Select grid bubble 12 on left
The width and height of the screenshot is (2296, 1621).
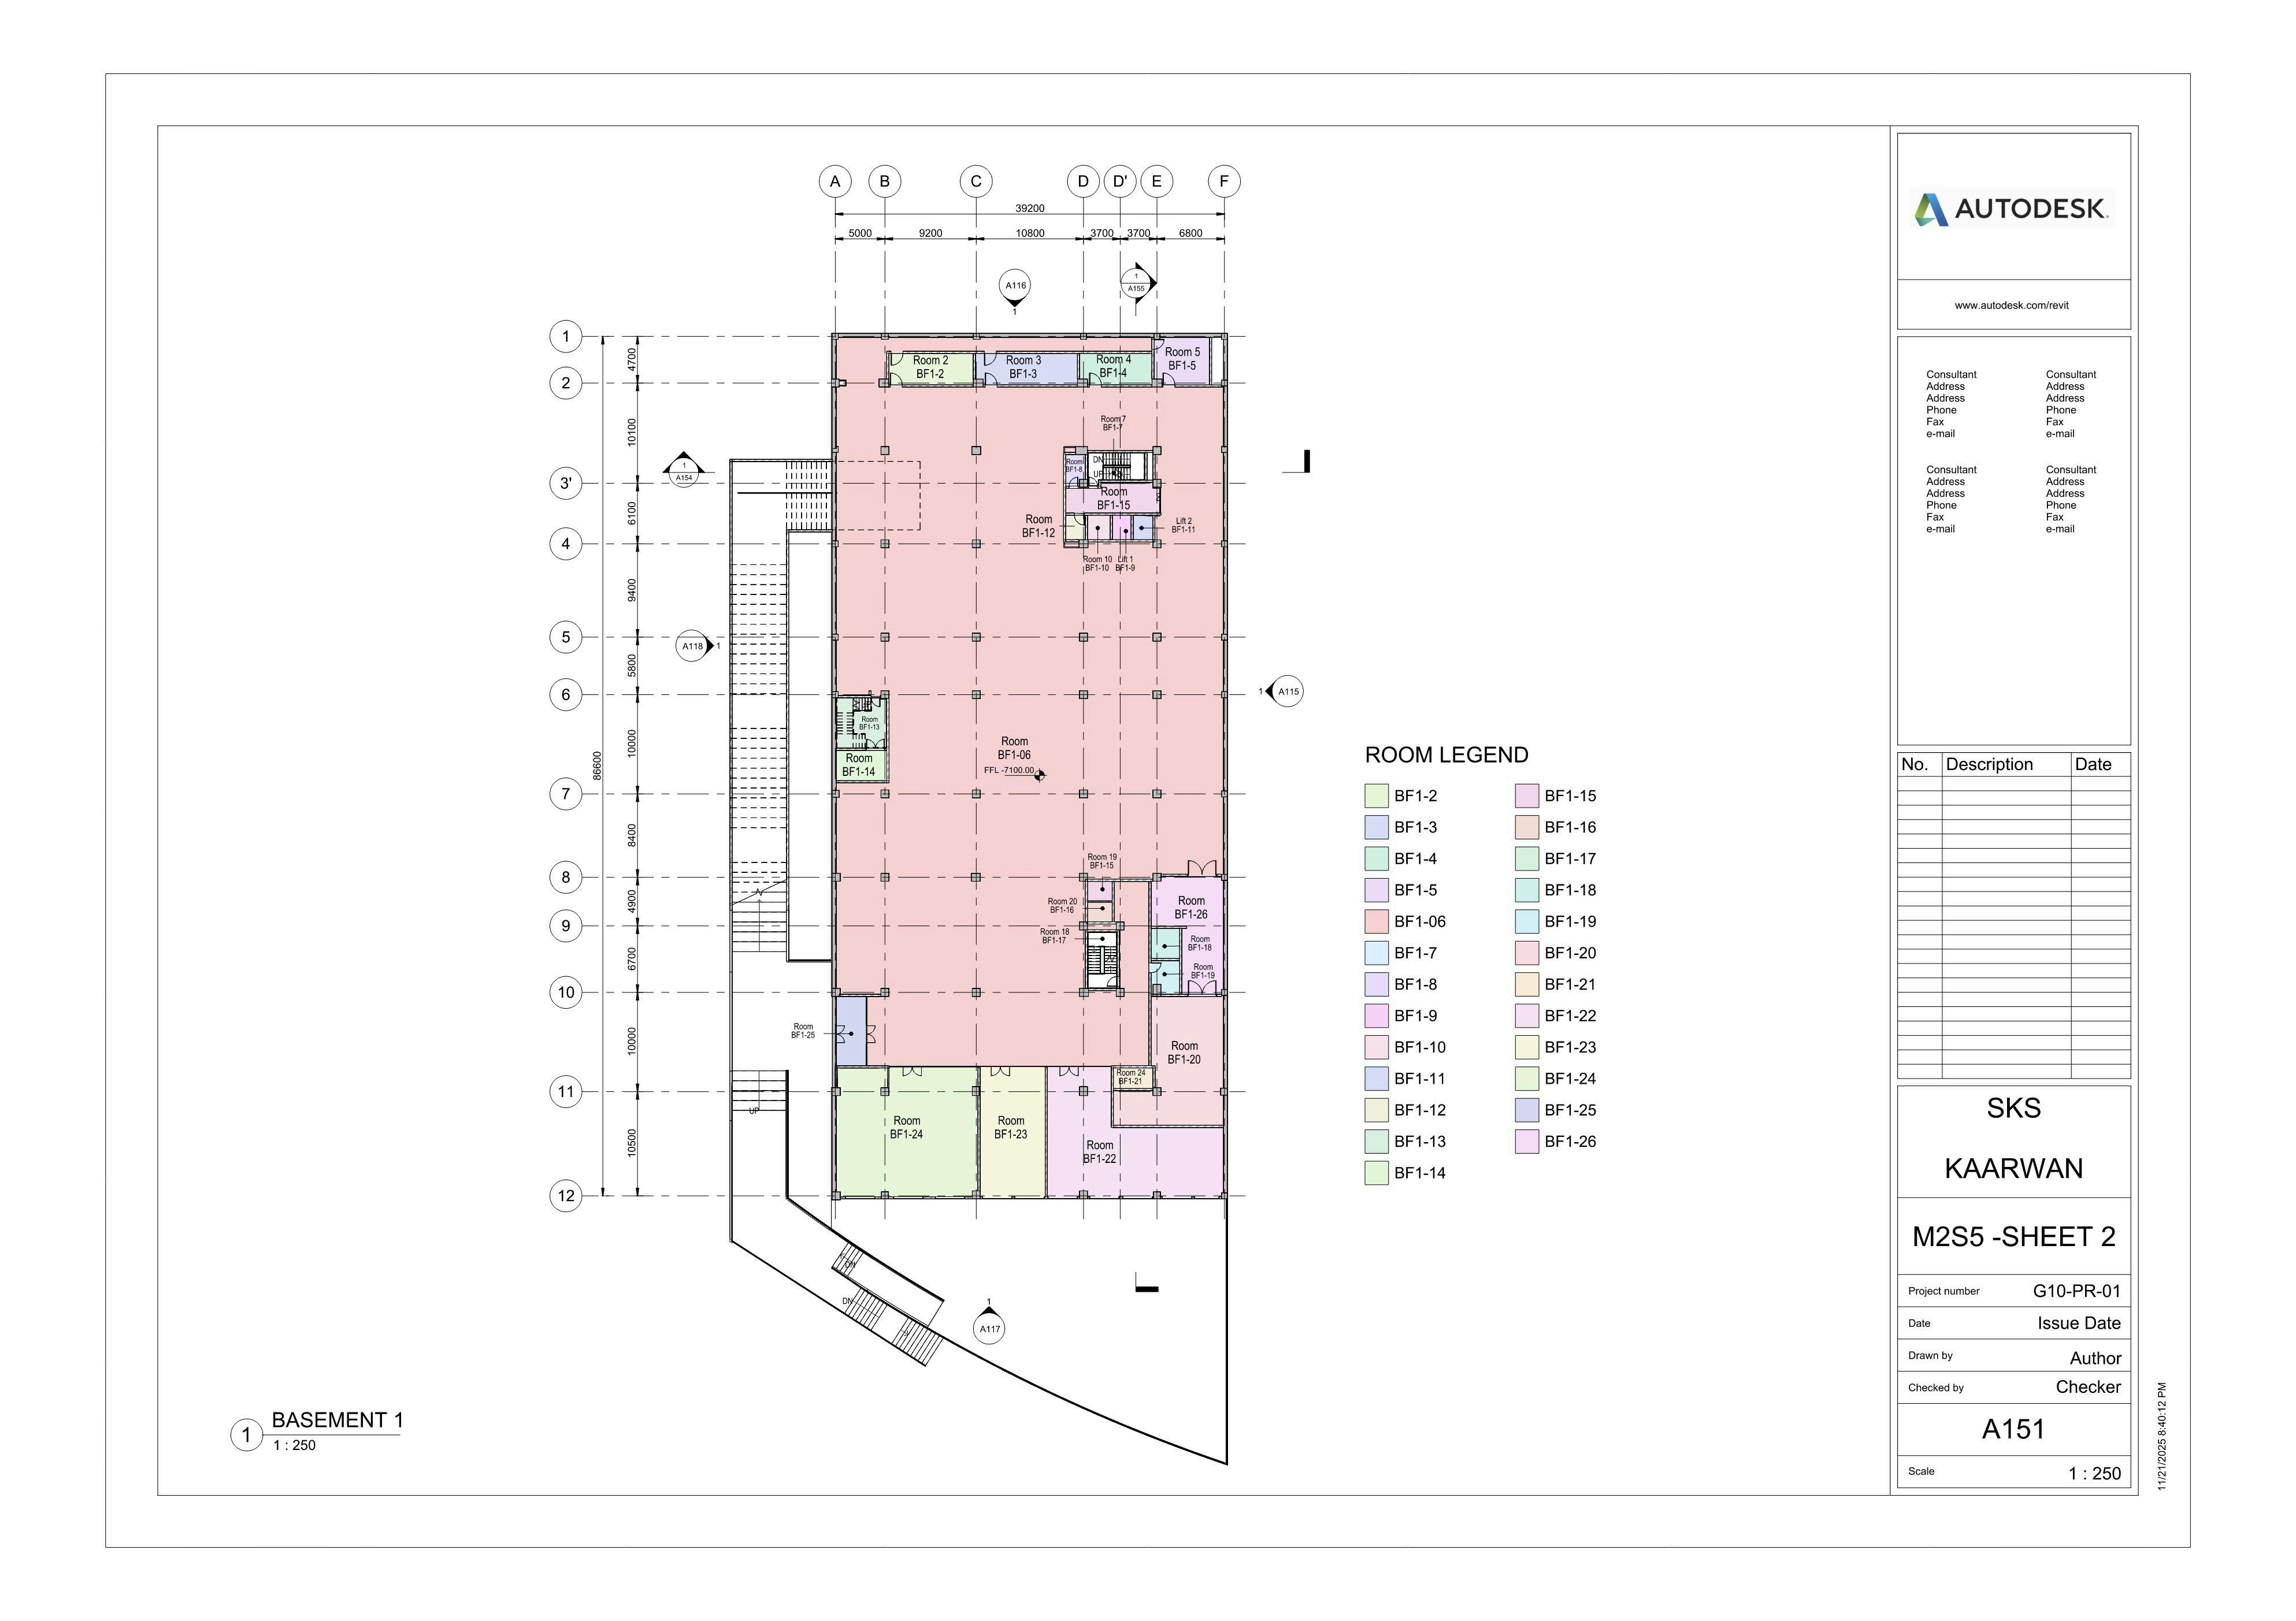coord(566,1195)
